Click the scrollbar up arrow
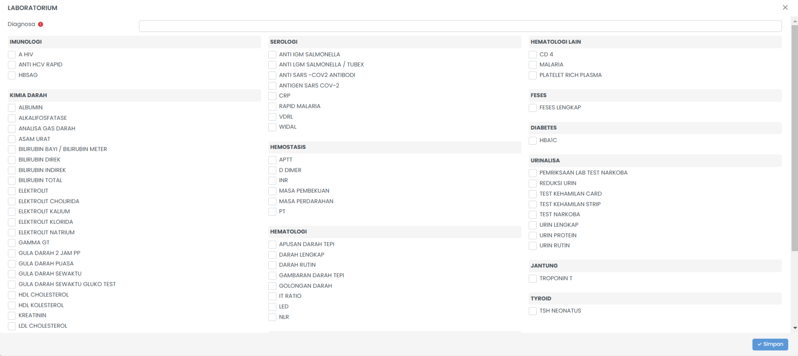The height and width of the screenshot is (356, 798). click(795, 21)
